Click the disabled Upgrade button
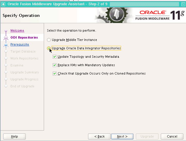 (x=147, y=136)
